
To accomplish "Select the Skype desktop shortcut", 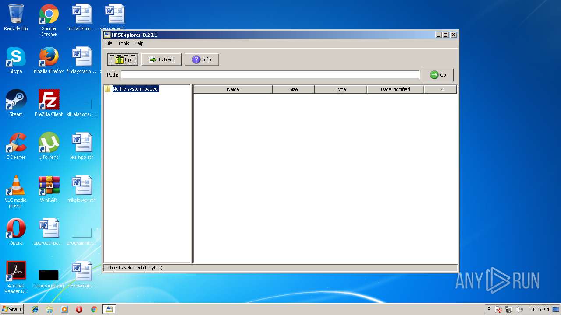I will pyautogui.click(x=16, y=60).
